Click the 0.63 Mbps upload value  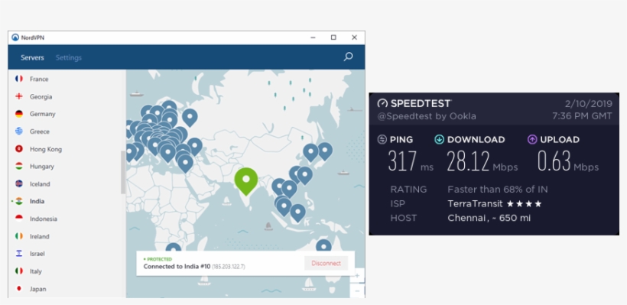[568, 161]
